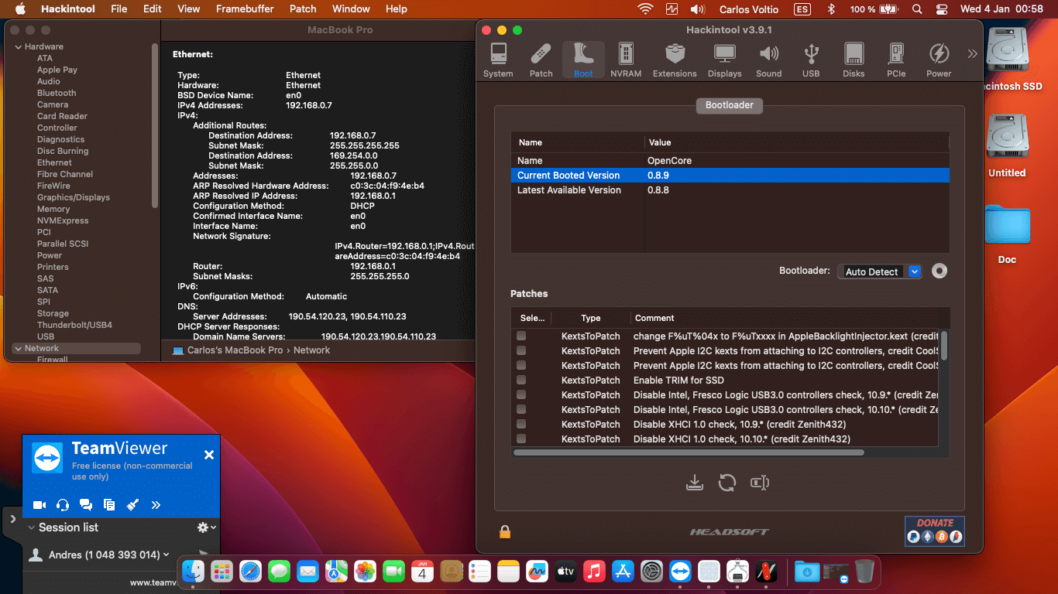Open the NVRAM section in Hackintool
The width and height of the screenshot is (1058, 594).
point(626,60)
